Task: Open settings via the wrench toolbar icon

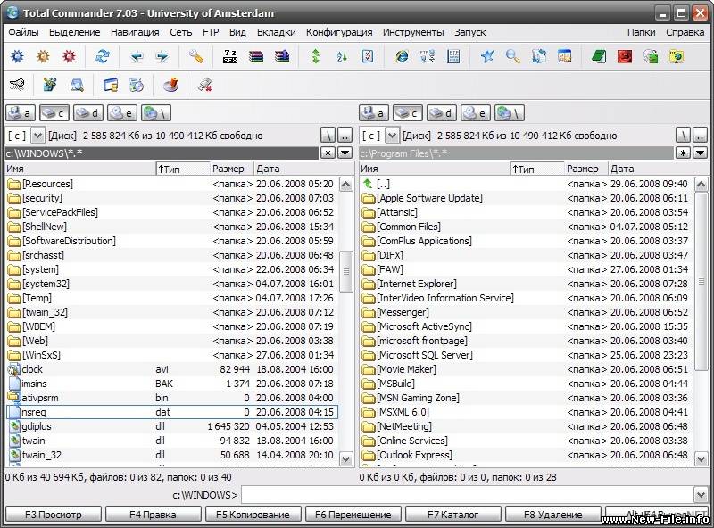Action: [194, 56]
